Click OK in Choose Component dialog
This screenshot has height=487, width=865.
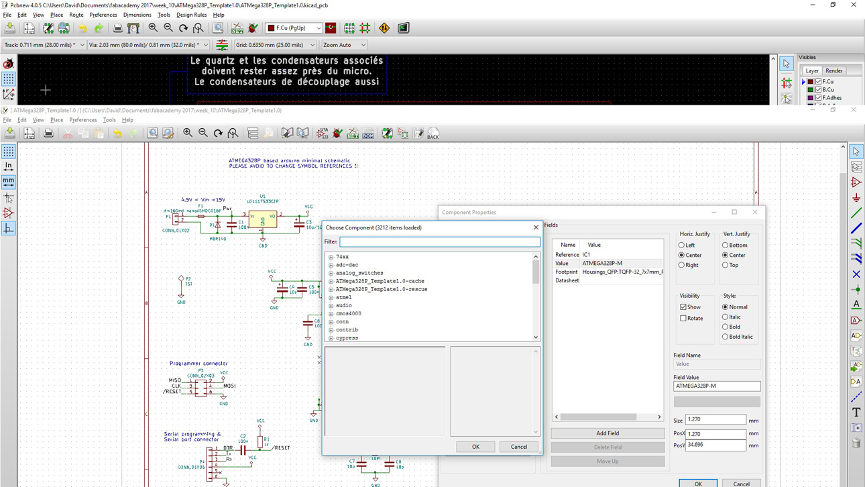[475, 447]
